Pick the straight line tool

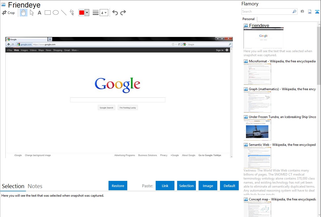[64, 13]
